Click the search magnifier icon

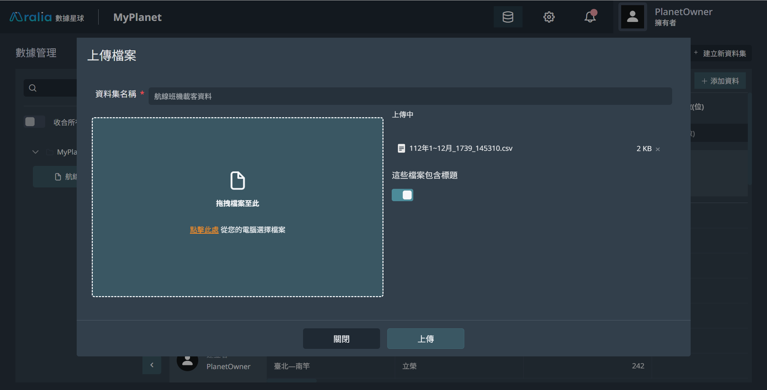(33, 88)
